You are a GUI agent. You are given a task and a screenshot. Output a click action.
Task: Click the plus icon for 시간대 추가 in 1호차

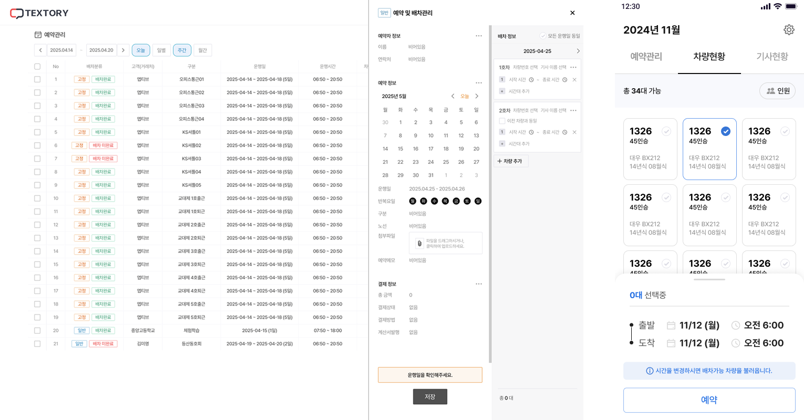pos(502,91)
